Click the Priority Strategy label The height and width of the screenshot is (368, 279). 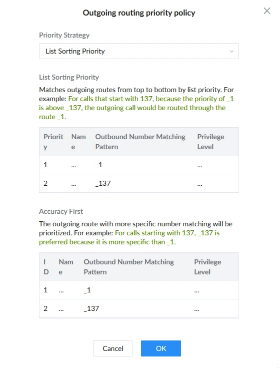click(x=64, y=35)
